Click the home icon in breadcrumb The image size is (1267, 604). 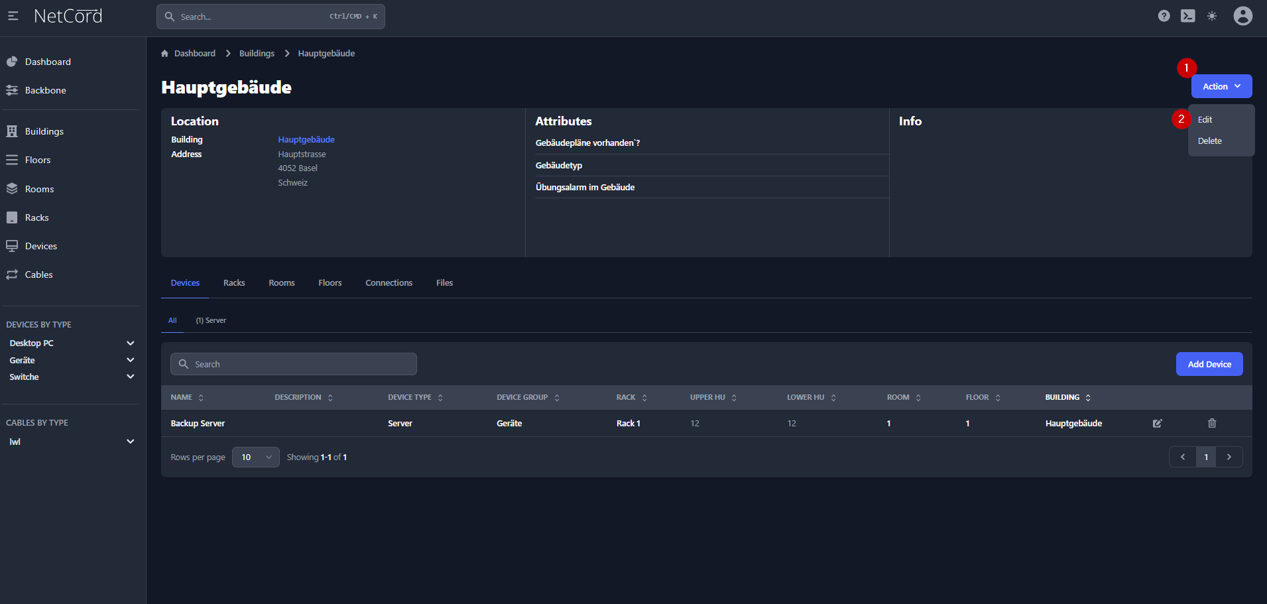point(165,54)
